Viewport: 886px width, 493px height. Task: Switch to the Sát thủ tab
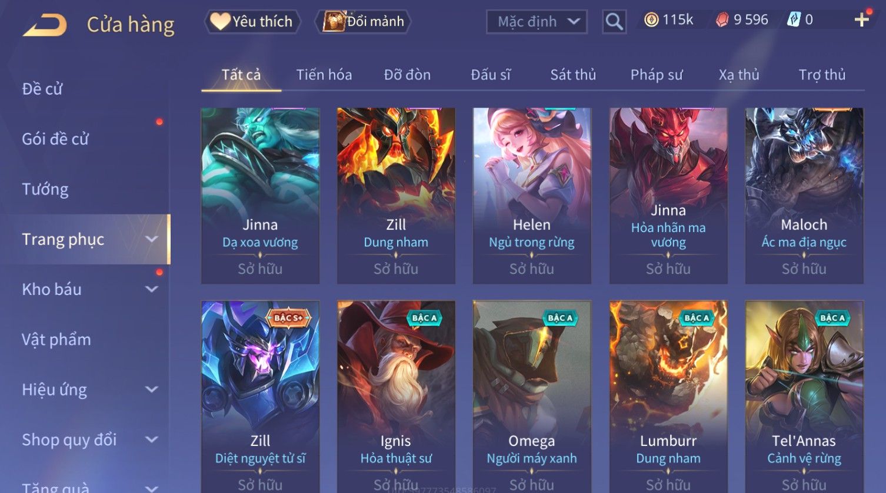573,75
